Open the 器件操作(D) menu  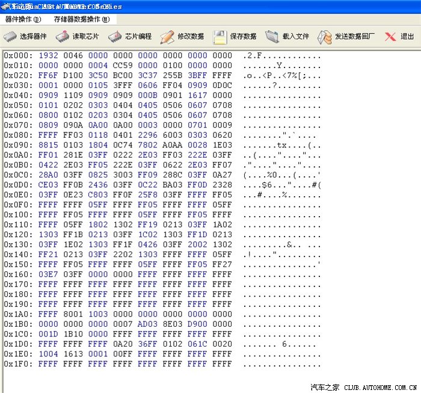point(23,19)
